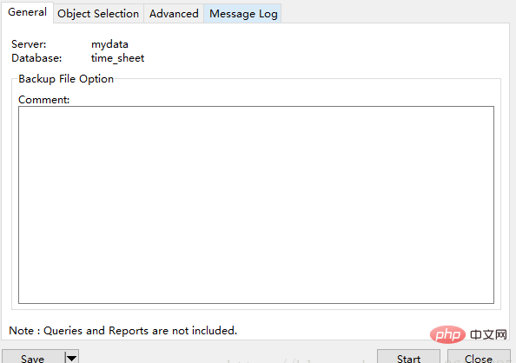Screen dimensions: 516x363
Task: Close the backup dialog
Action: click(x=479, y=358)
